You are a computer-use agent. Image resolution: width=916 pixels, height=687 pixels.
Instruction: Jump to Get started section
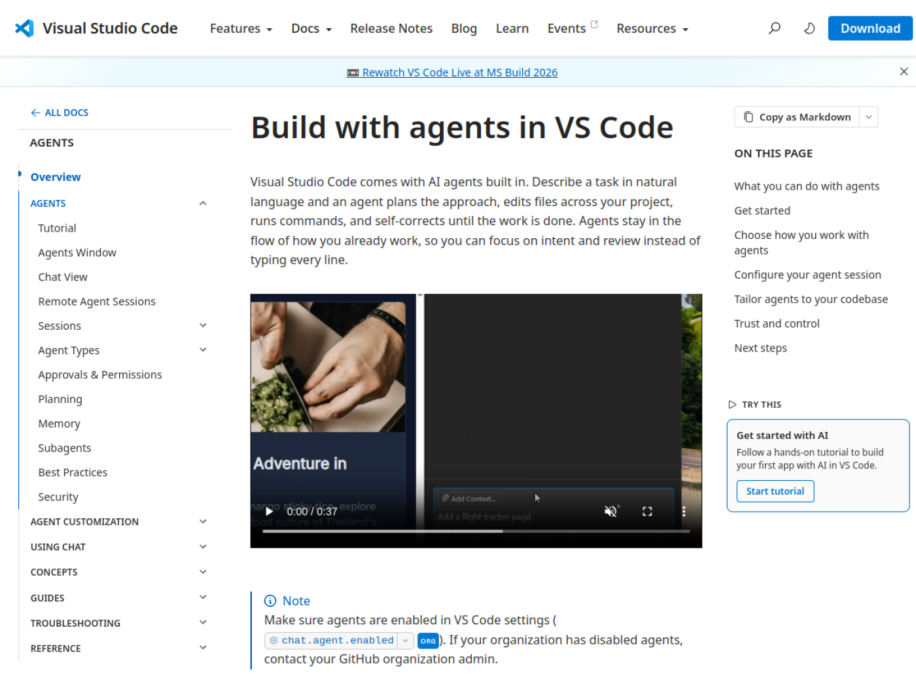coord(762,211)
